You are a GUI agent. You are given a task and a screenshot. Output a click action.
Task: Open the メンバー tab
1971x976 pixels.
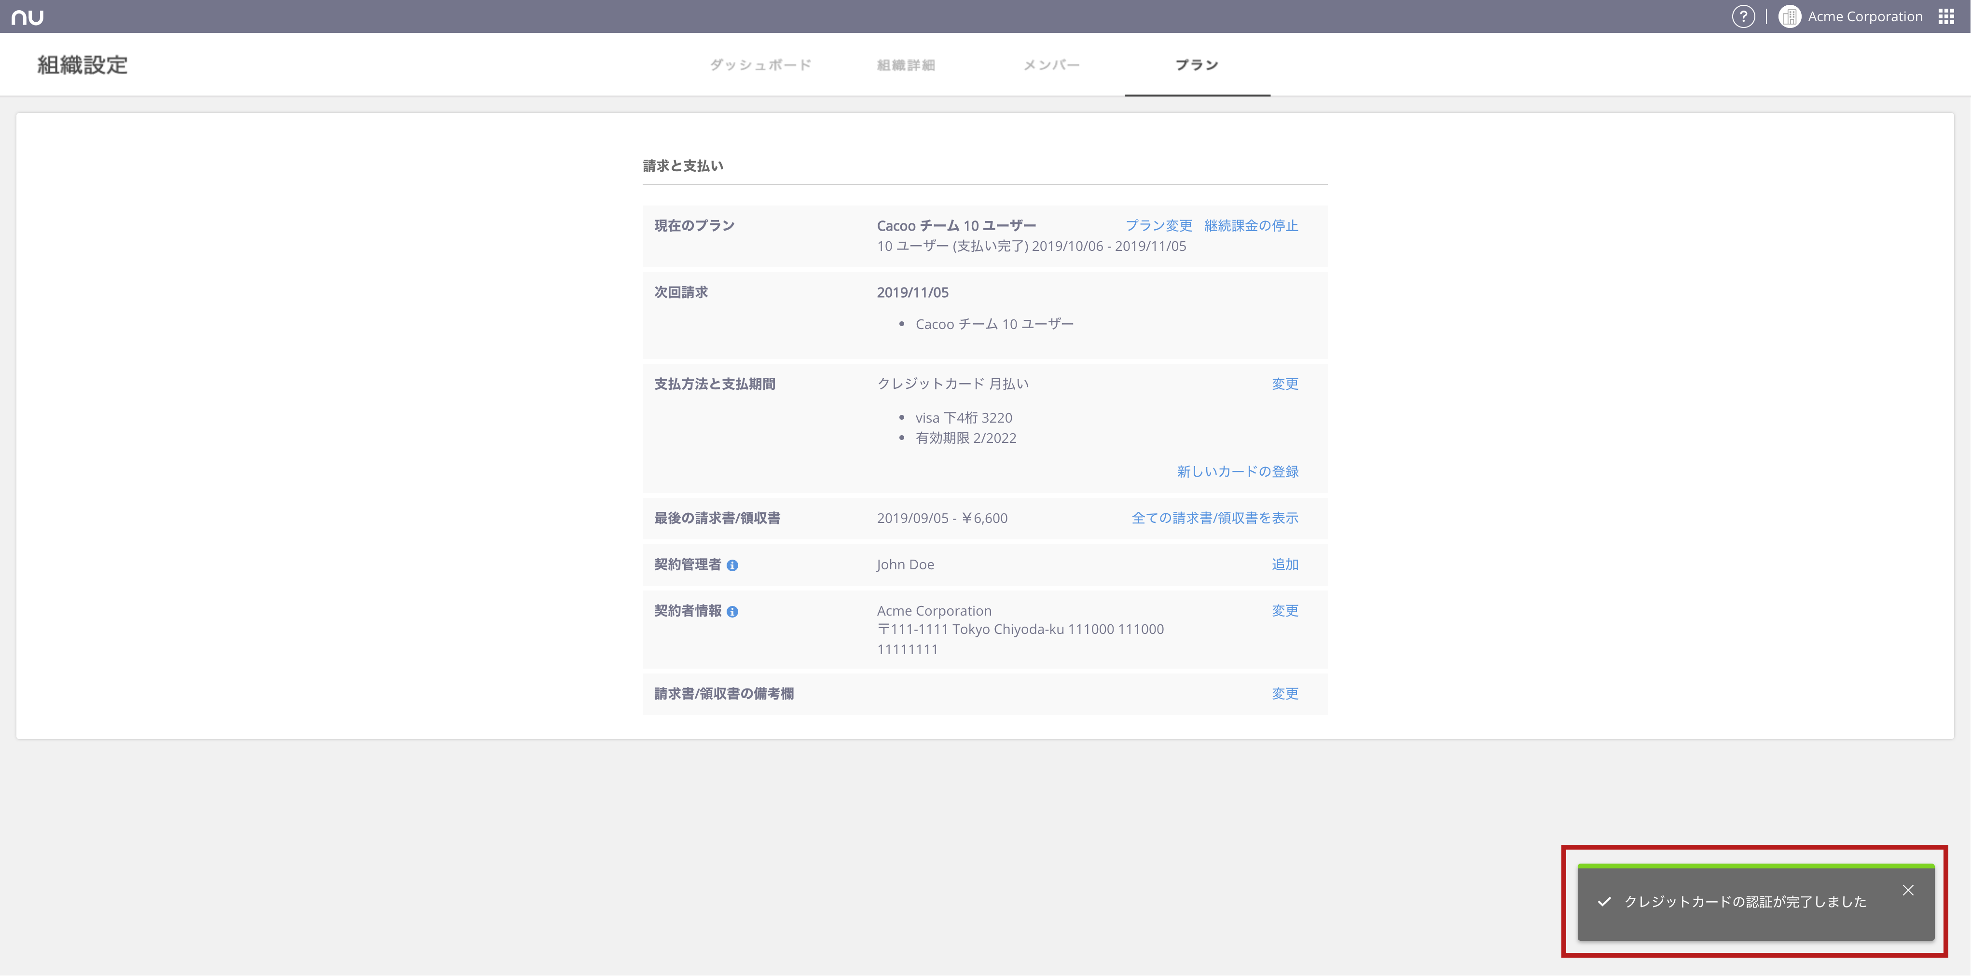click(1051, 65)
